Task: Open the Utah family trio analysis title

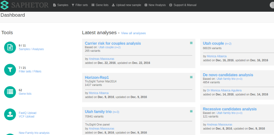Action: coord(98,112)
